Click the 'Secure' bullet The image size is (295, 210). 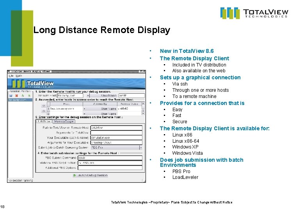pyautogui.click(x=179, y=122)
